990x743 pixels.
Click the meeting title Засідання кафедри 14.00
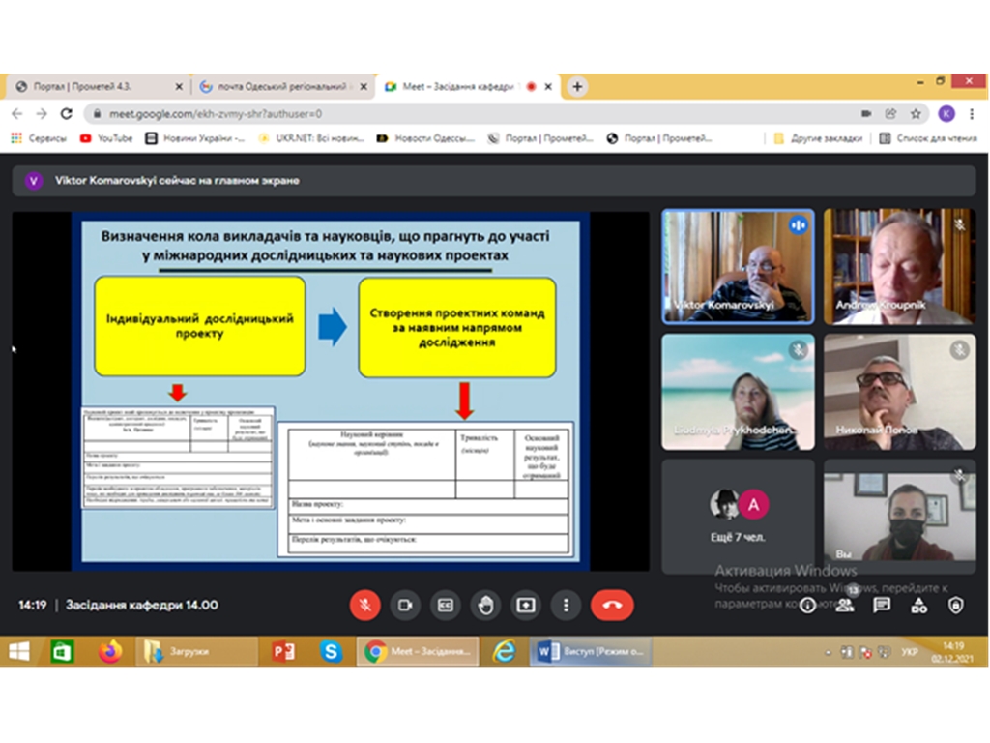(x=142, y=606)
